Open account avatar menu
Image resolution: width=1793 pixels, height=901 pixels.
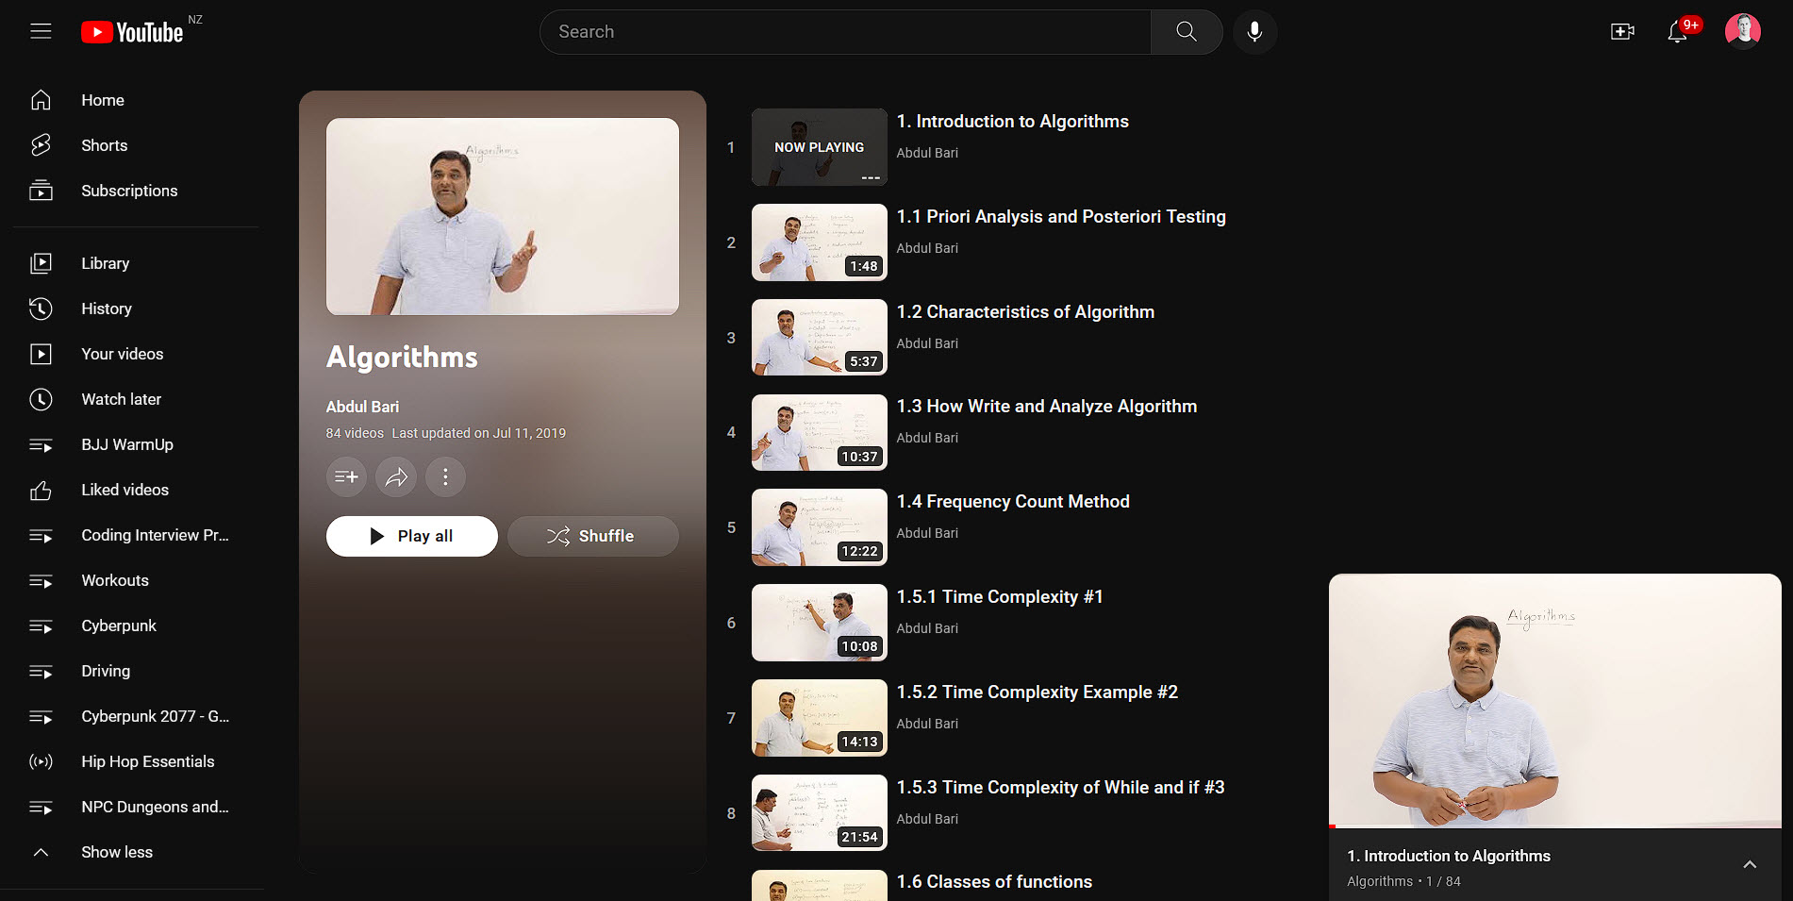(x=1743, y=32)
